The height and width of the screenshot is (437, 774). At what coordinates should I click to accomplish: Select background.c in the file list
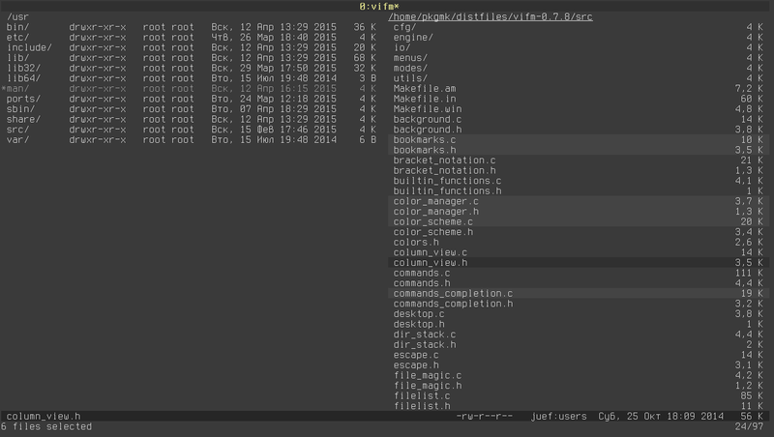point(579,119)
